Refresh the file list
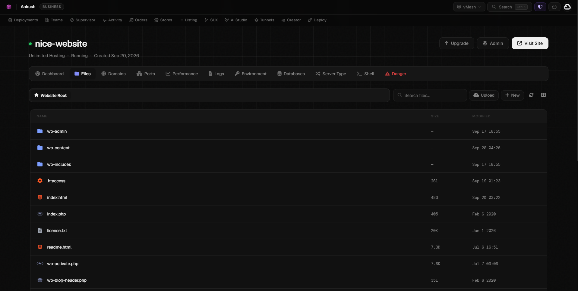The width and height of the screenshot is (578, 291). click(x=531, y=95)
